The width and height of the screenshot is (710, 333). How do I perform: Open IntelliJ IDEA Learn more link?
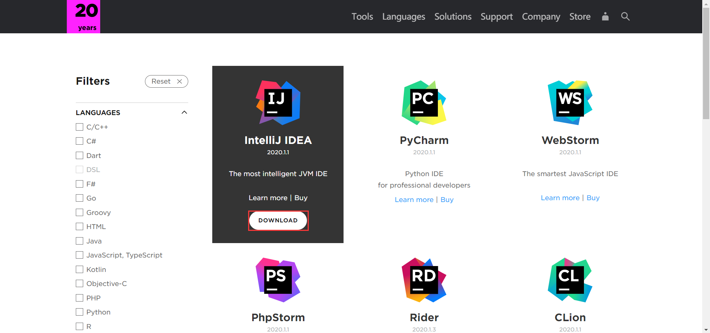(268, 198)
